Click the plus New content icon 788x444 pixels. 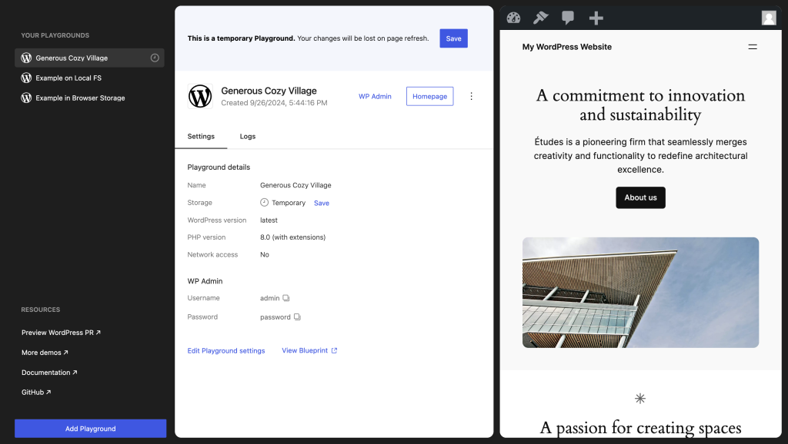point(596,18)
